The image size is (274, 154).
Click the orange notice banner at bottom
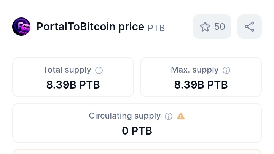[x=137, y=152]
